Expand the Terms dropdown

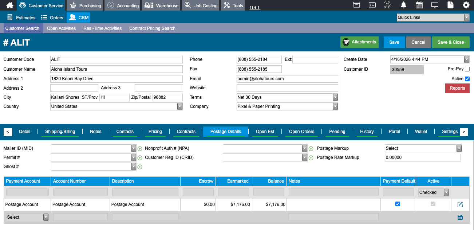coord(287,97)
